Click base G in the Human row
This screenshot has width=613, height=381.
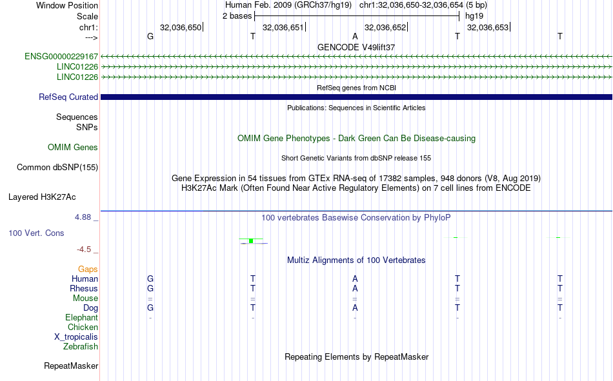[150, 279]
